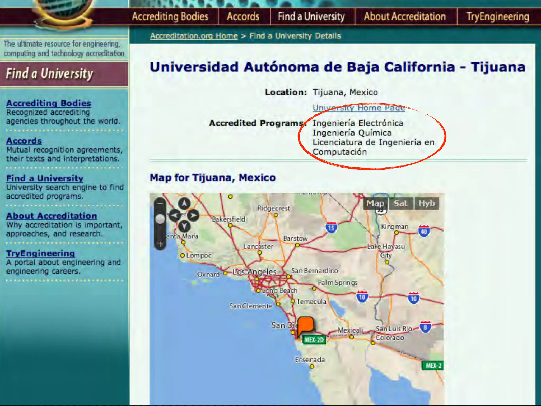Go to Accreditation.org Home breadcrumb
Screen dimensions: 541x406
coord(194,36)
